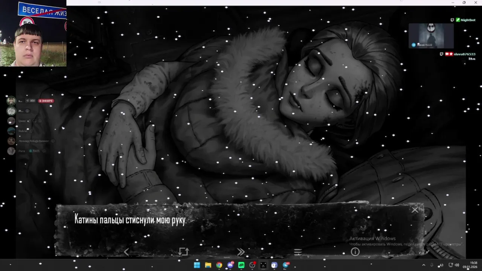Screen dimensions: 482x271
Task: Click the slava876533 video thumbnail
Action: click(x=431, y=36)
